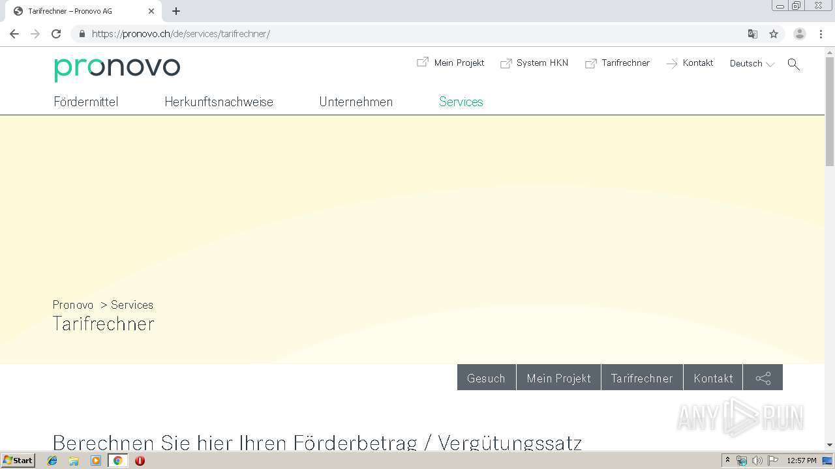
Task: Click the address bar URL field
Action: [x=417, y=34]
